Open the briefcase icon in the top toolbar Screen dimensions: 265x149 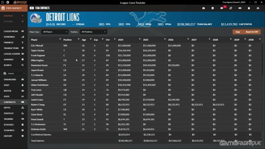(203, 8)
